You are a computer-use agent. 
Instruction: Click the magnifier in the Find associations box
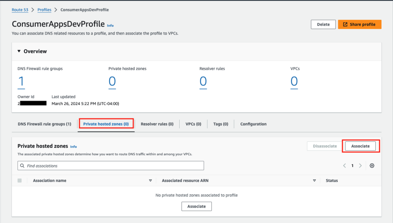23,166
